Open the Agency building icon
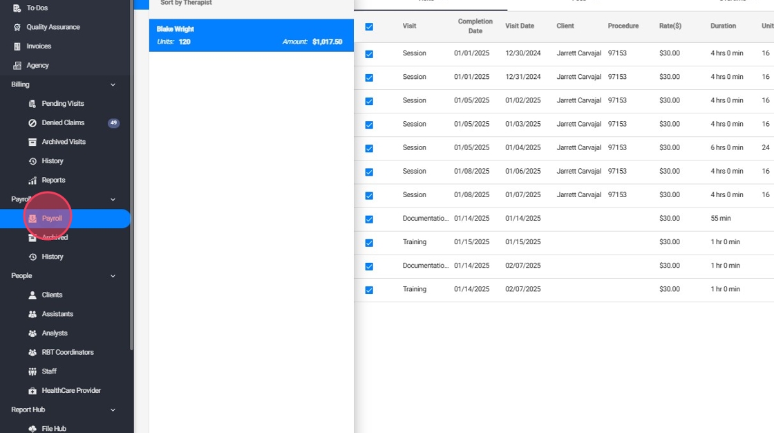Screen dimensions: 774x433 [x=17, y=66]
